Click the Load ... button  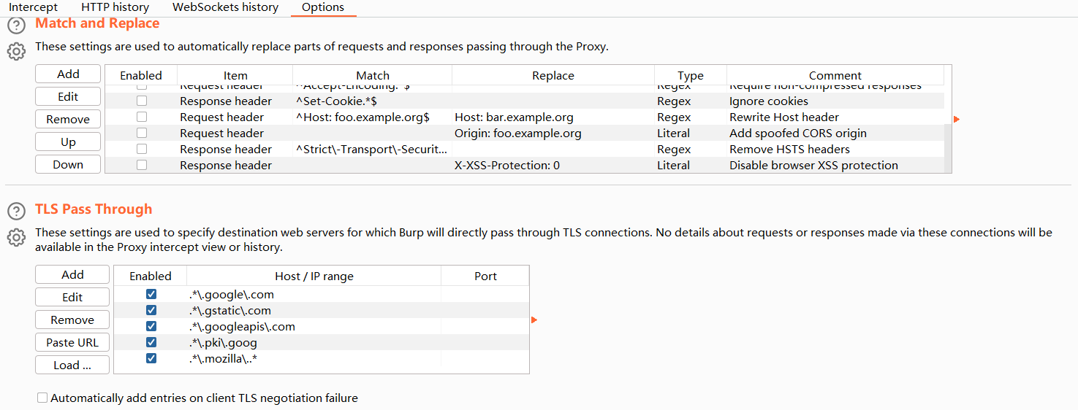tap(72, 365)
